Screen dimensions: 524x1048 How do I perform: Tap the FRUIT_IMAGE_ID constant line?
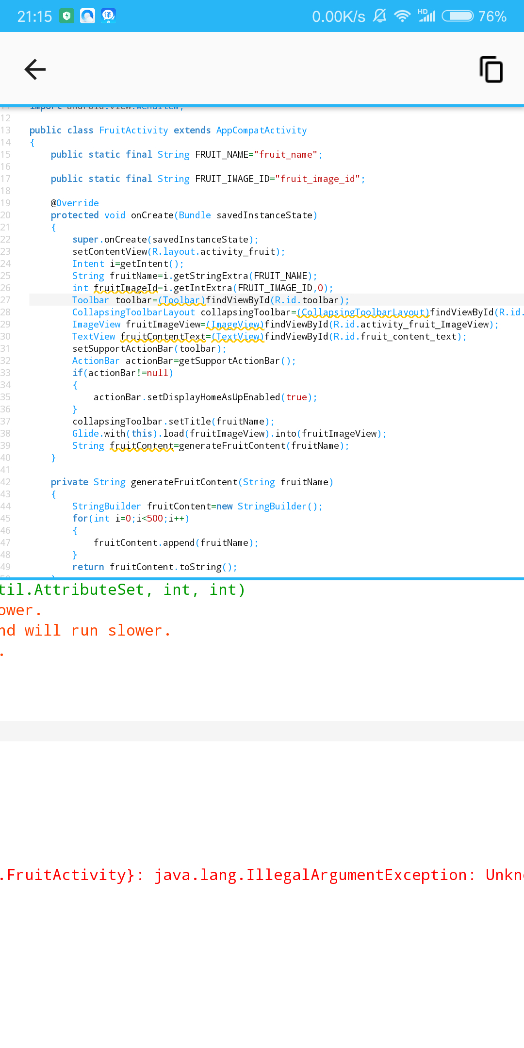208,179
